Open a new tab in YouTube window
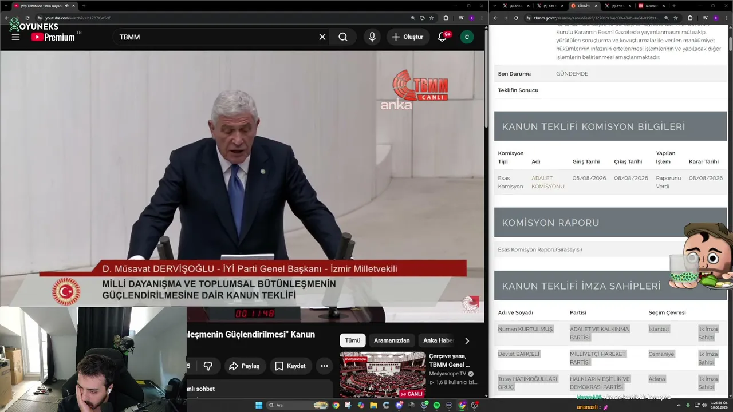The height and width of the screenshot is (412, 733). click(x=84, y=6)
